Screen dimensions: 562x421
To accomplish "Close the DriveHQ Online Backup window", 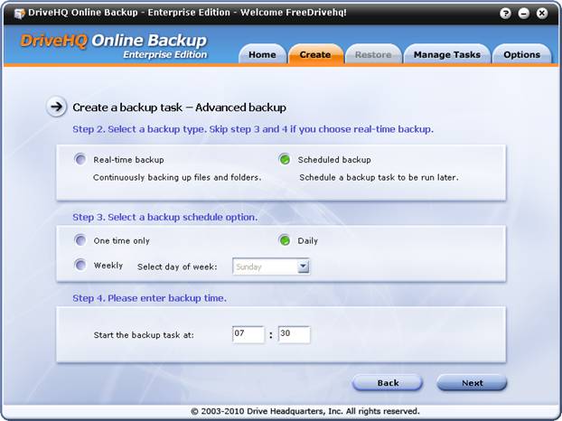I will (x=542, y=14).
